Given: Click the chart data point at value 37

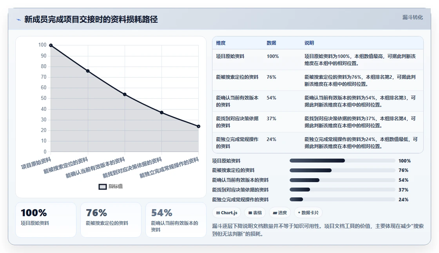Looking at the screenshot, I should [161, 112].
